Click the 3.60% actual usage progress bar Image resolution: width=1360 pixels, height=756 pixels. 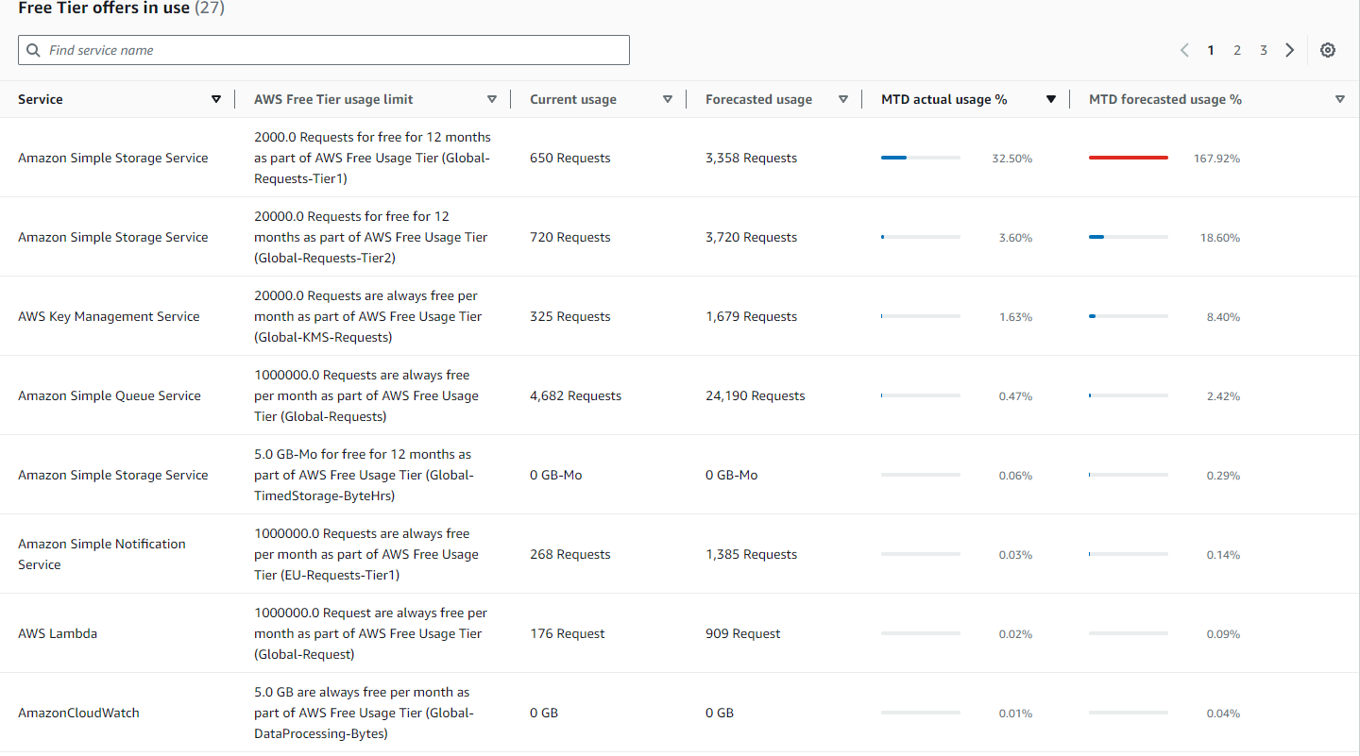pos(921,237)
